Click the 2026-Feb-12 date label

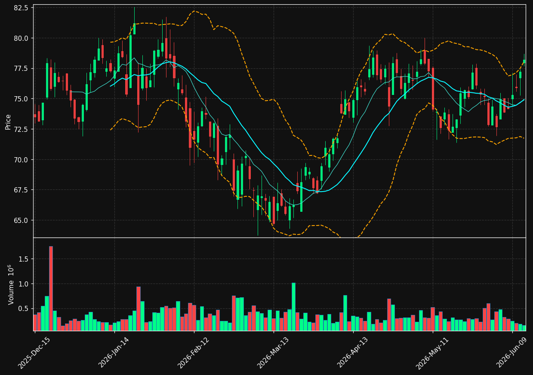click(194, 352)
